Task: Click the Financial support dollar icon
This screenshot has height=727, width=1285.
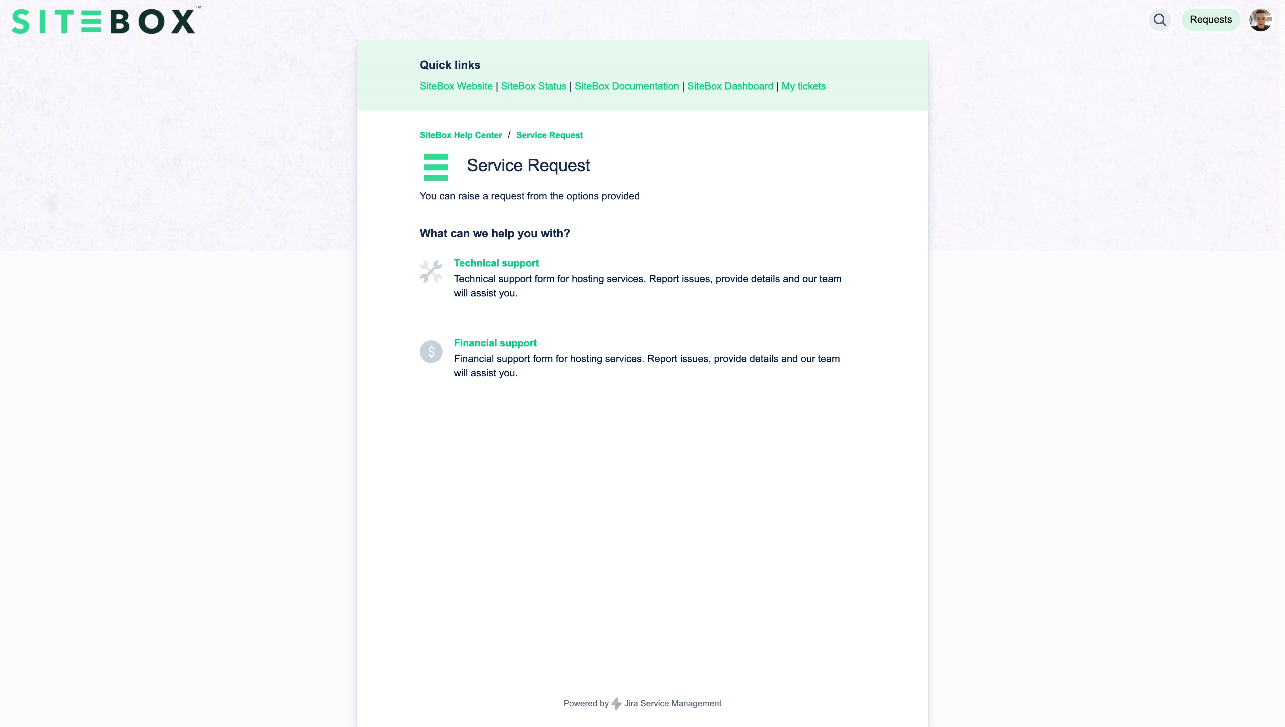Action: (431, 351)
